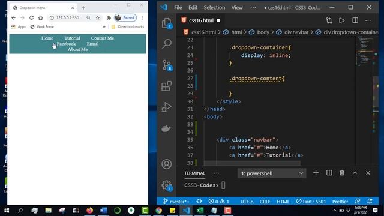Add a new terminal with plus icon

(x=316, y=173)
